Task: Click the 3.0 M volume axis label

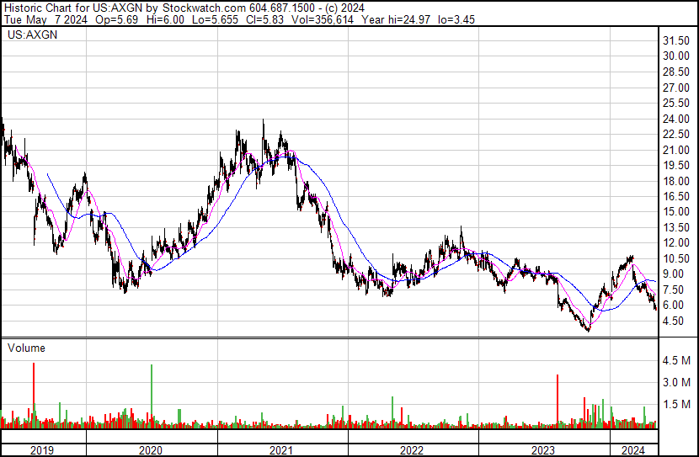Action: pyautogui.click(x=676, y=383)
